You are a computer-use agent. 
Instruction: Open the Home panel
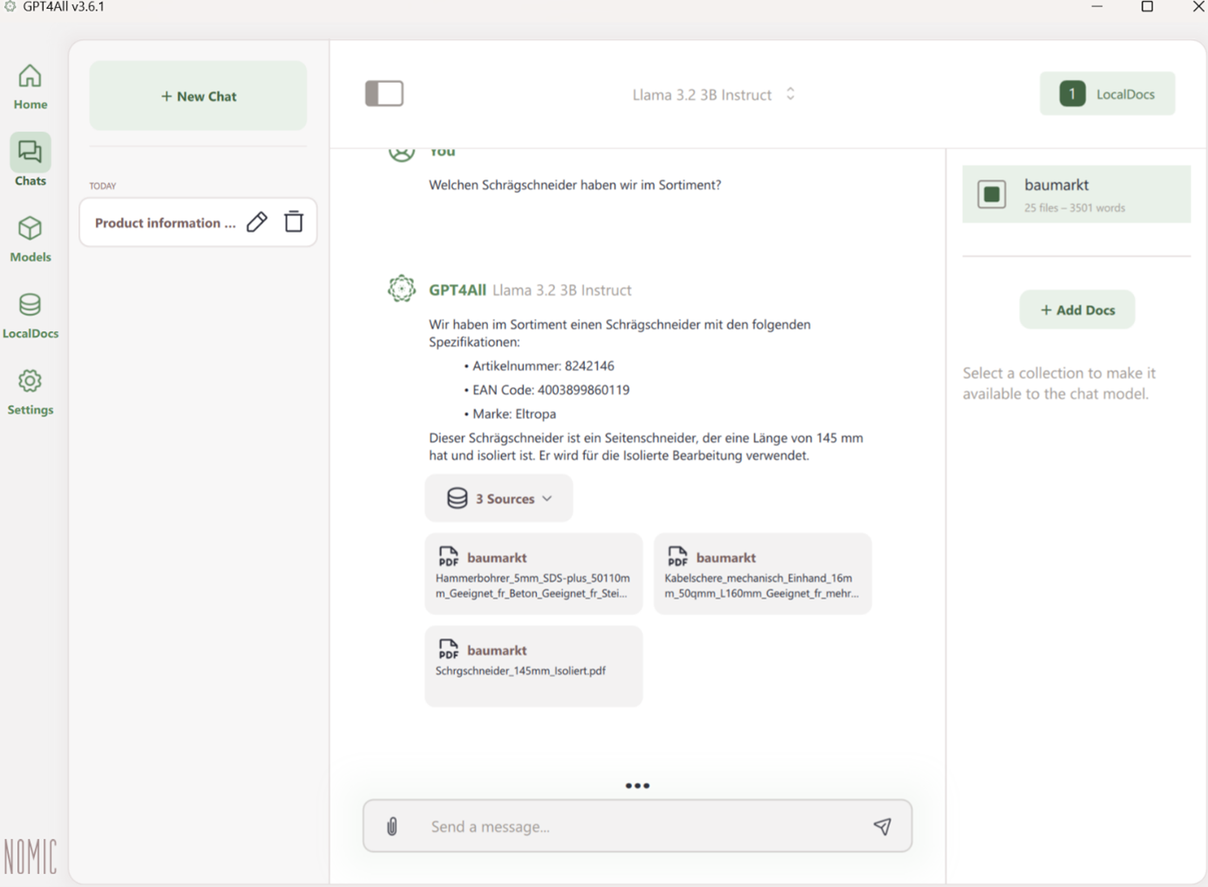[30, 86]
